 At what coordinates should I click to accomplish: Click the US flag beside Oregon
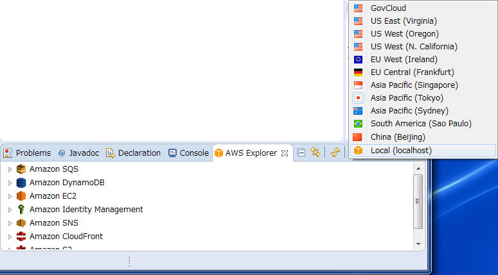[x=359, y=33]
